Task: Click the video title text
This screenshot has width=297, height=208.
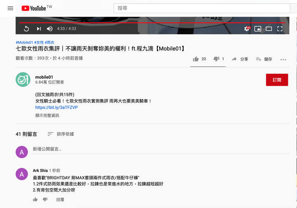Action: point(100,49)
